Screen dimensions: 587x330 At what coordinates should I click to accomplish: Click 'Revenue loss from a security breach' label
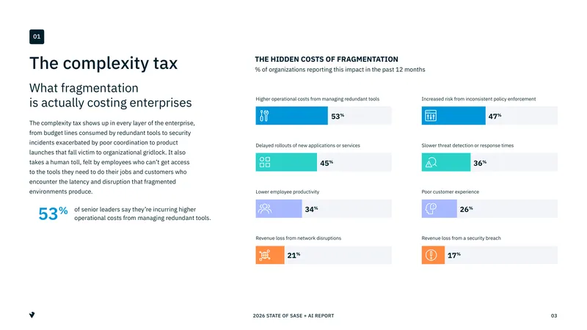pos(461,238)
